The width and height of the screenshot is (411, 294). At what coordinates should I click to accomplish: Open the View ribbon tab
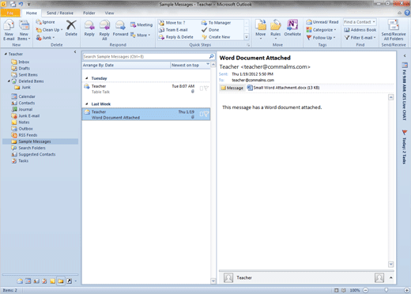tap(109, 13)
